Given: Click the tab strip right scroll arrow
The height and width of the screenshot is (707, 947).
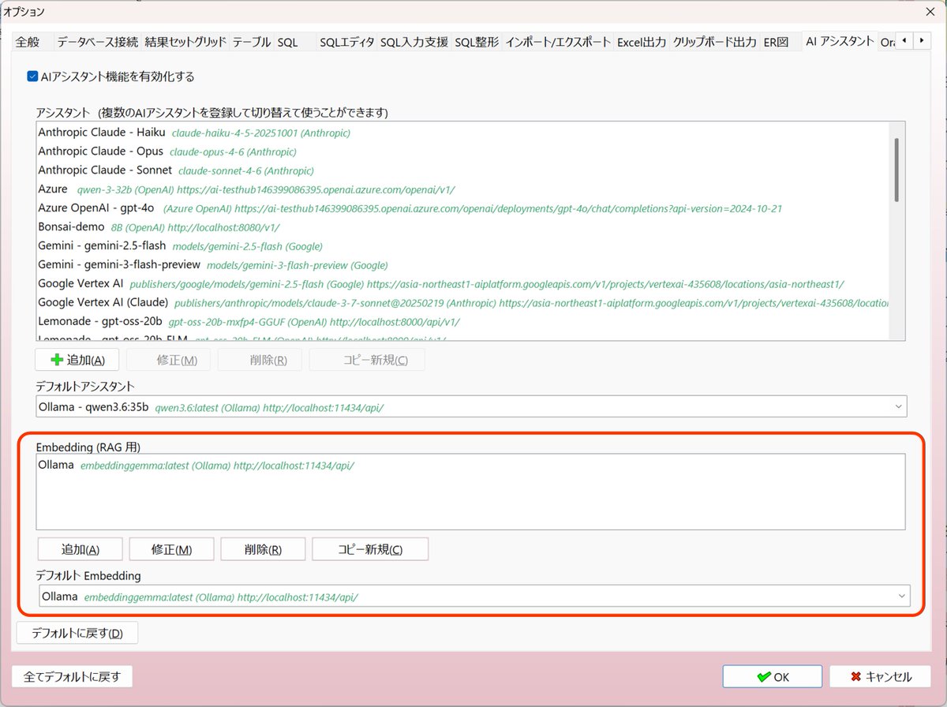Looking at the screenshot, I should pyautogui.click(x=921, y=40).
